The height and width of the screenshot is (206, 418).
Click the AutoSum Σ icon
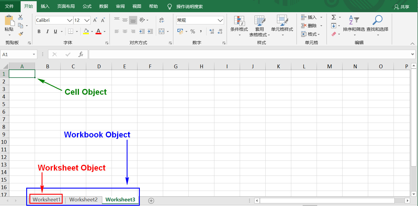point(333,17)
